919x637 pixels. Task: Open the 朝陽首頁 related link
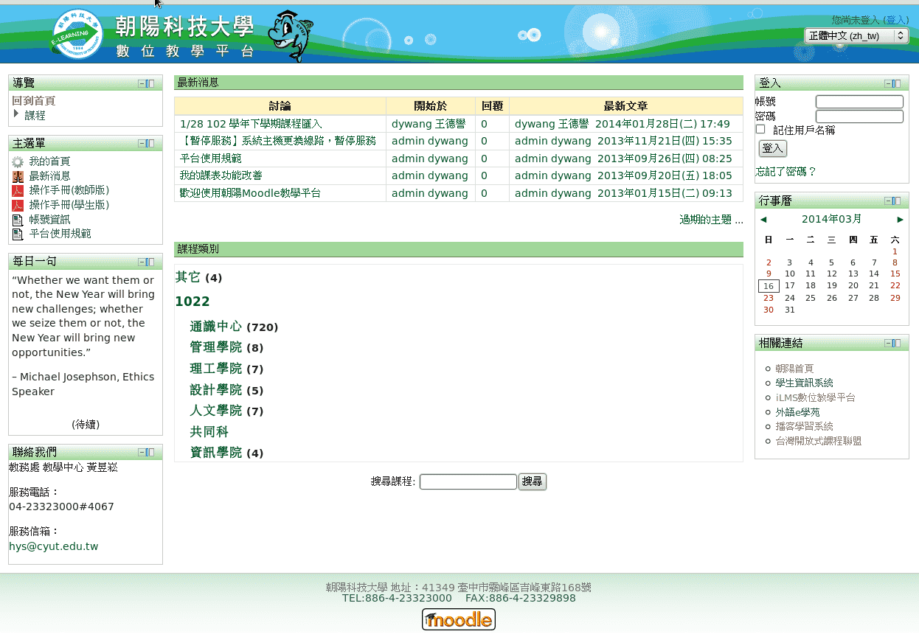pos(794,369)
